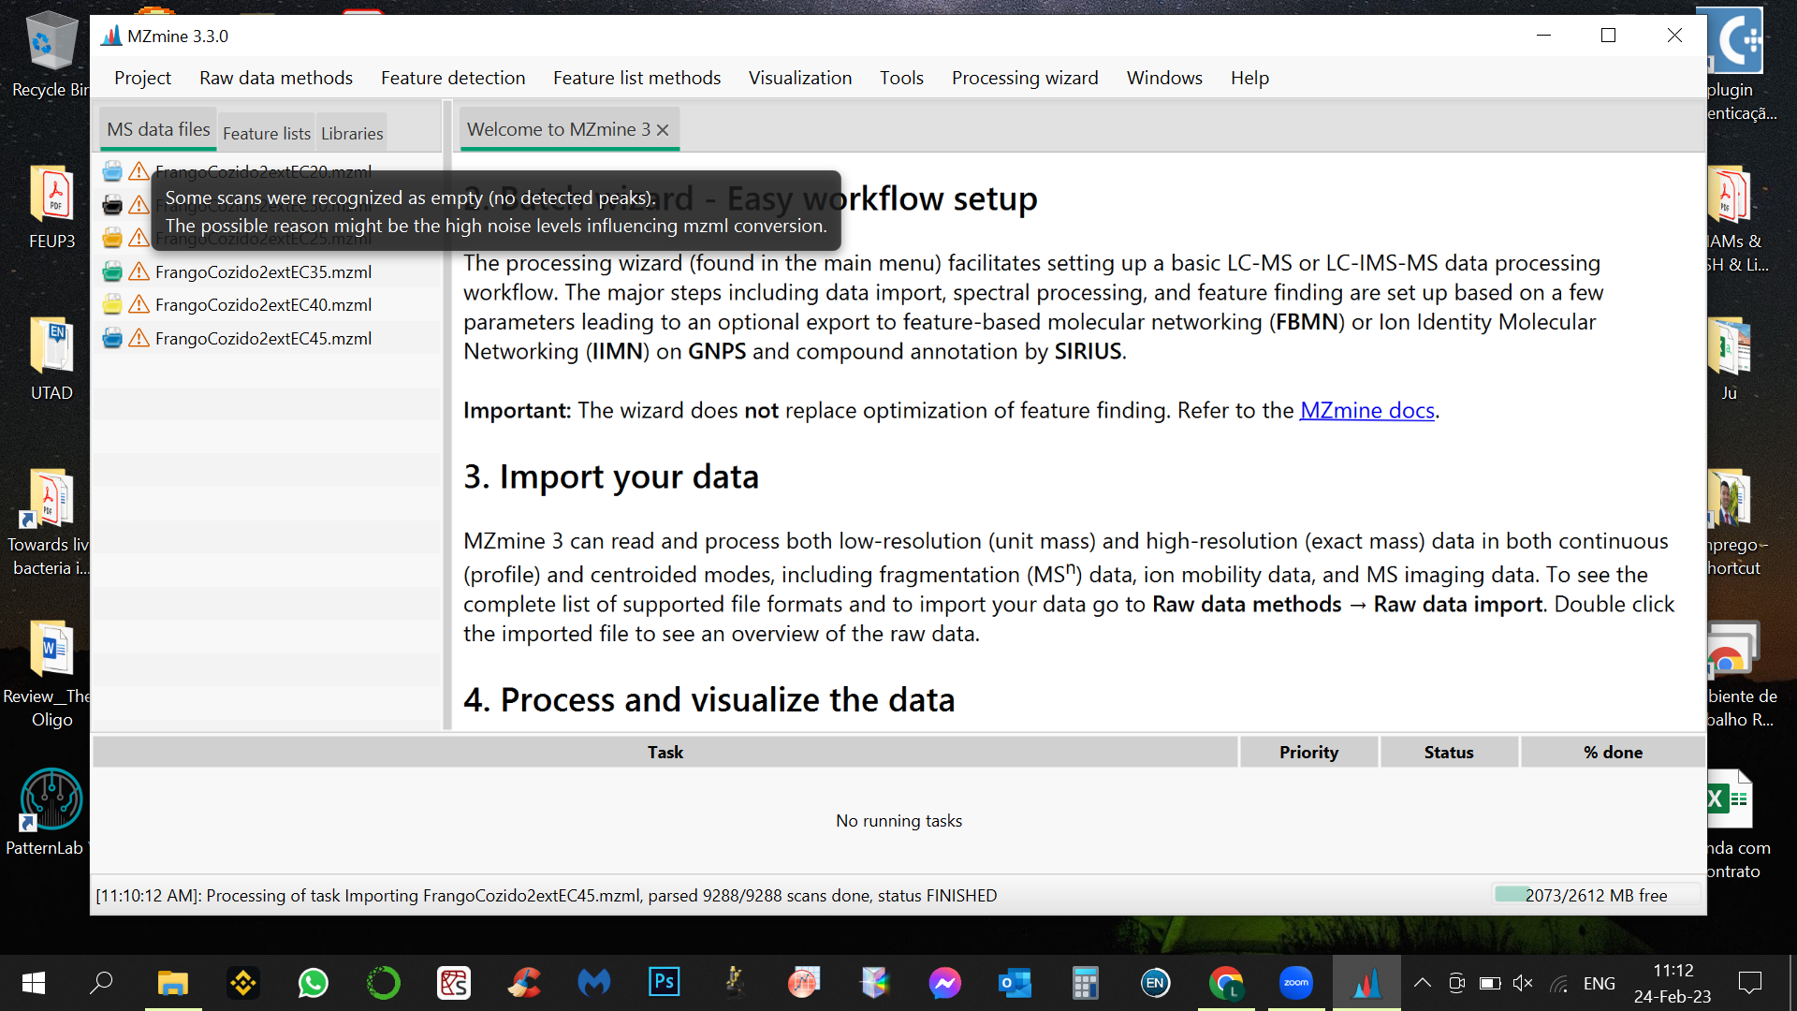Open Google Chrome from the taskbar

[1225, 983]
